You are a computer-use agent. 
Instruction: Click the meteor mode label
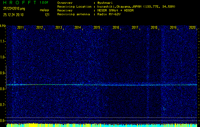click(44, 10)
